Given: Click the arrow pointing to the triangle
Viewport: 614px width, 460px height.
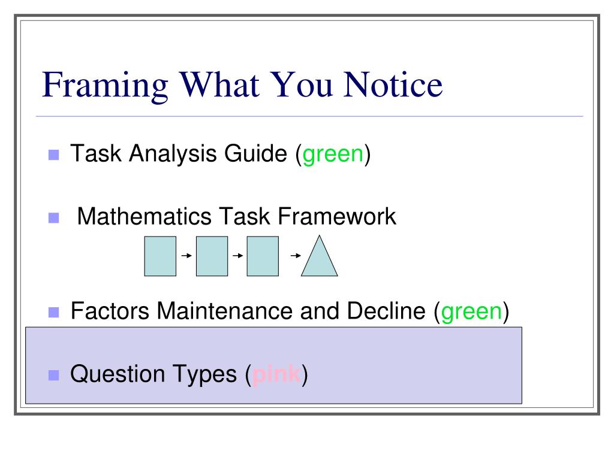Looking at the screenshot, I should tap(296, 255).
